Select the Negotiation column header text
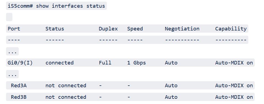Screen dimensions: 264x104 point(182,29)
